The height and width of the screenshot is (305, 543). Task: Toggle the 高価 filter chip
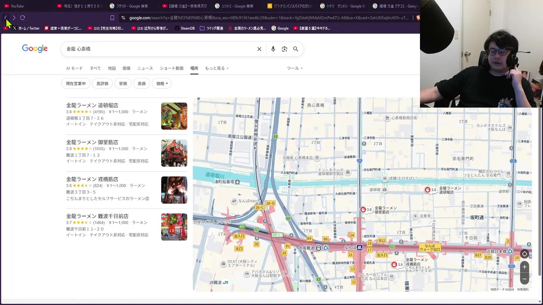point(142,83)
